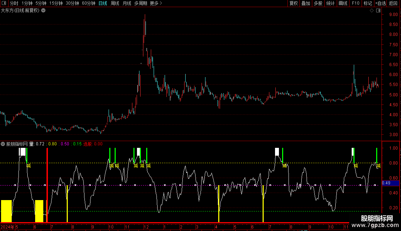
Task: Click 返回 to go back
Action: tap(393, 3)
